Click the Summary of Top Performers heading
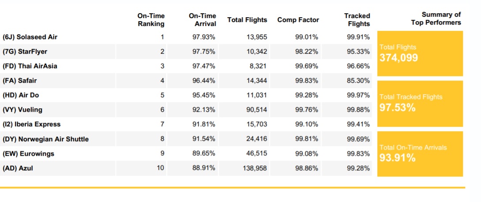 [x=436, y=19]
